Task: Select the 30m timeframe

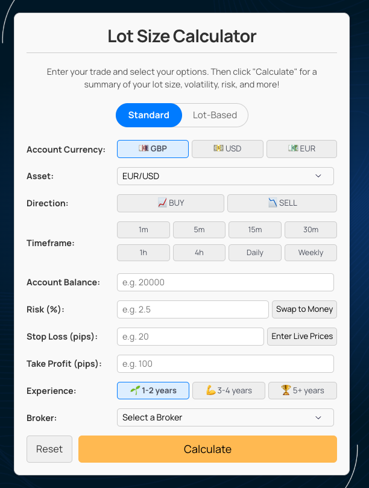Action: [x=311, y=230]
